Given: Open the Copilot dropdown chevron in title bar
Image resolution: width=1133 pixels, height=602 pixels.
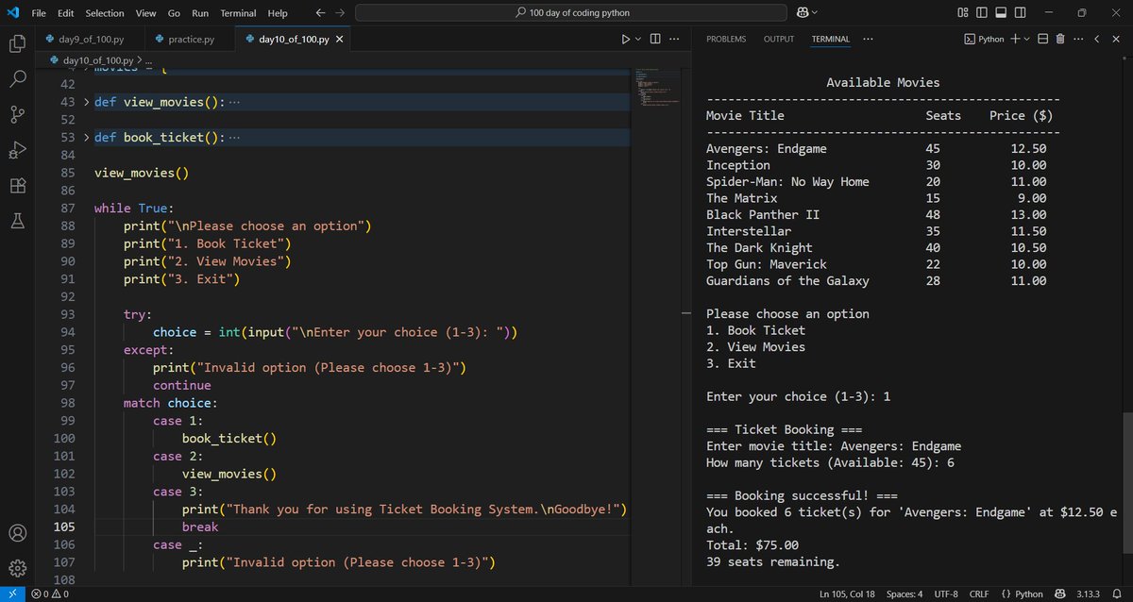Looking at the screenshot, I should 815,12.
